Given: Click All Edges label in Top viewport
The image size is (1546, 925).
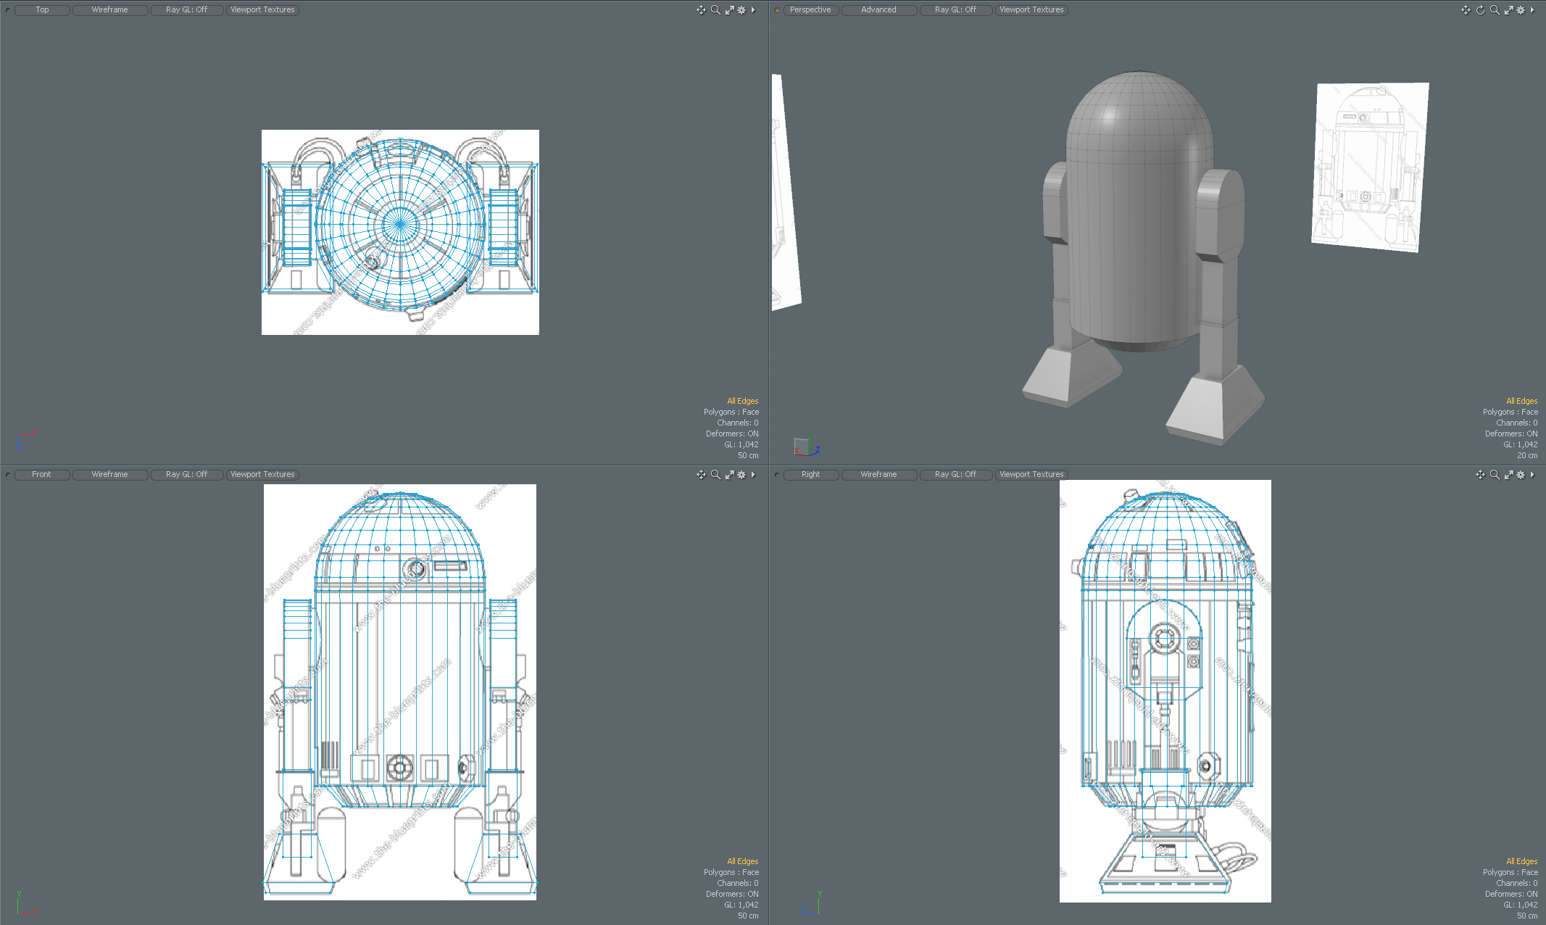Looking at the screenshot, I should click(x=742, y=401).
